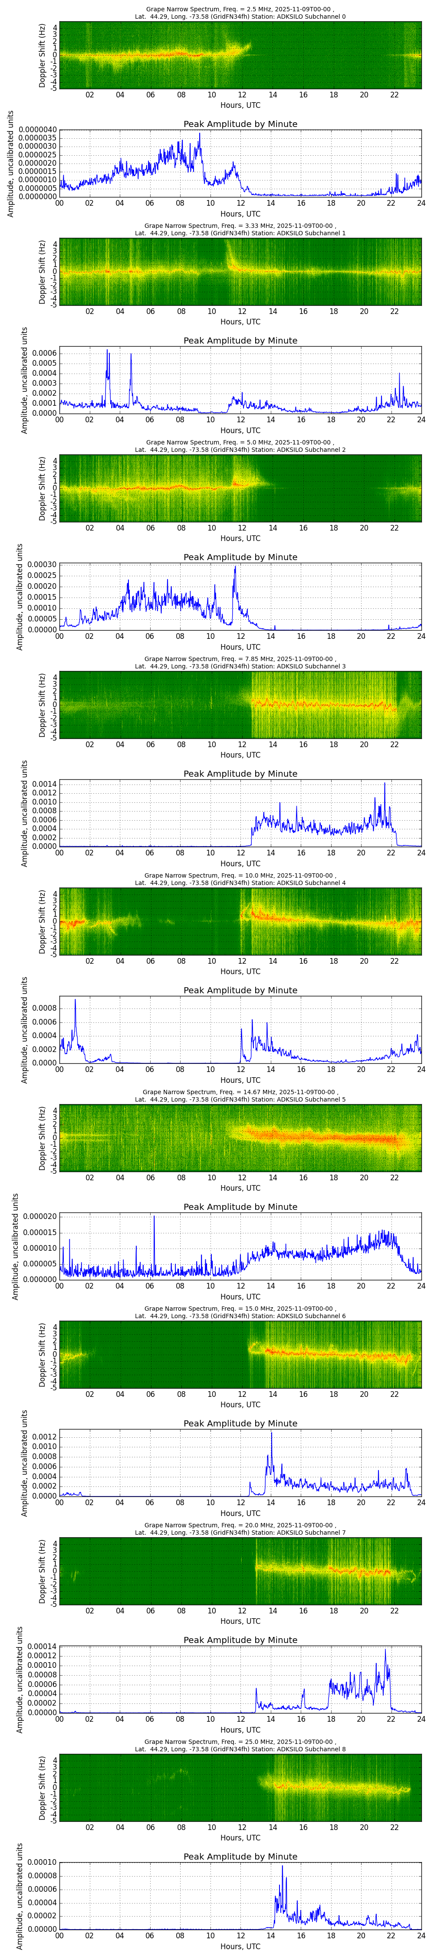Viewport: 434px width, 1957px height.
Task: Click the 25.0 MHz Grape Narrow Spectrum title
Action: 240,1745
